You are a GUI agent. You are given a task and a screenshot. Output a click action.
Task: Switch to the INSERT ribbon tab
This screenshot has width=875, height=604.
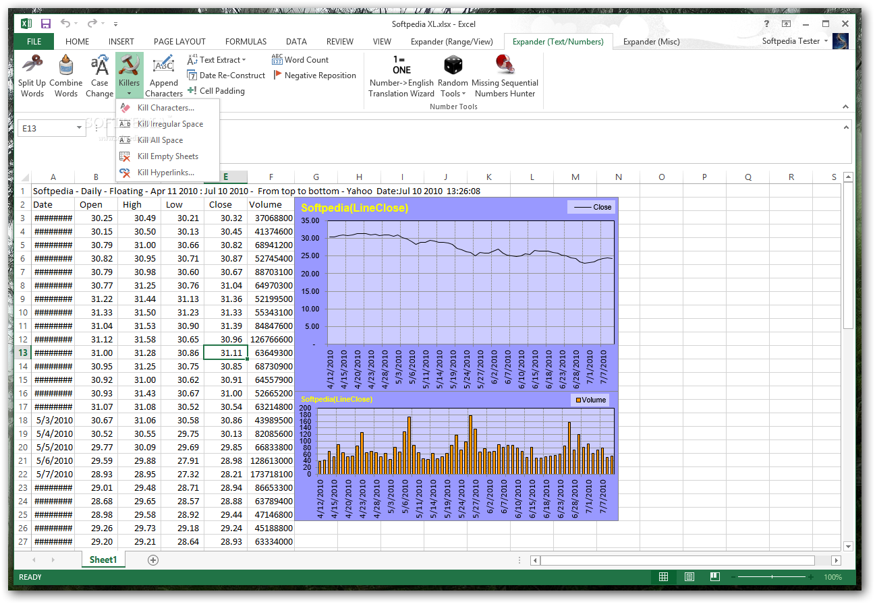pyautogui.click(x=121, y=41)
